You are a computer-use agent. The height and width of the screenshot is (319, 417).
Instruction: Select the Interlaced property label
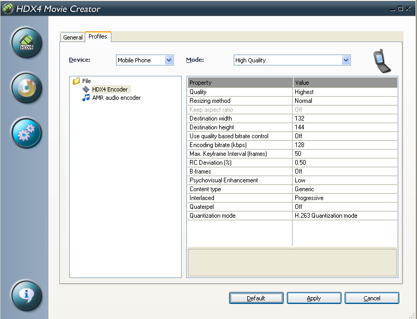click(x=201, y=198)
